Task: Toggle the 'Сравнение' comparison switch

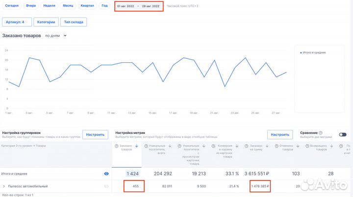Action: (342, 134)
